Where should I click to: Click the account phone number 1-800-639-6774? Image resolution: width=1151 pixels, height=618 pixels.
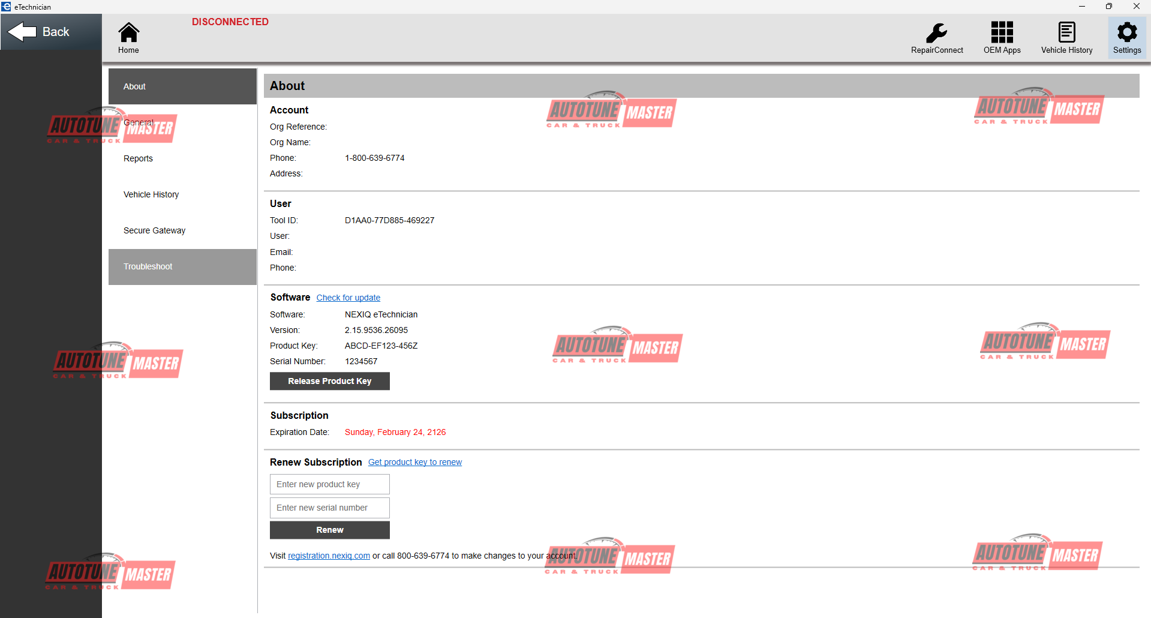pyautogui.click(x=374, y=158)
